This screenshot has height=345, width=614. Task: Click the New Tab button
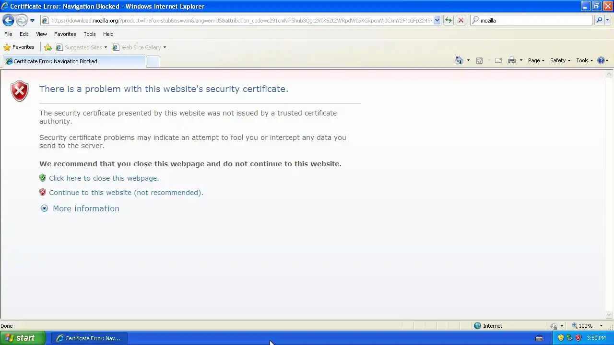[x=153, y=61]
